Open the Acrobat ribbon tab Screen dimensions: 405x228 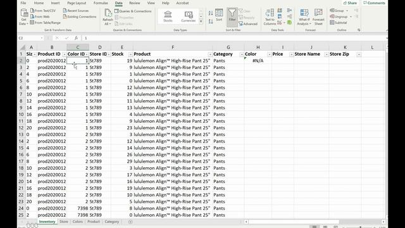click(182, 3)
